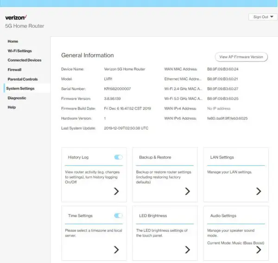The height and width of the screenshot is (263, 278).
Task: Click the General Information heading
Action: click(88, 55)
